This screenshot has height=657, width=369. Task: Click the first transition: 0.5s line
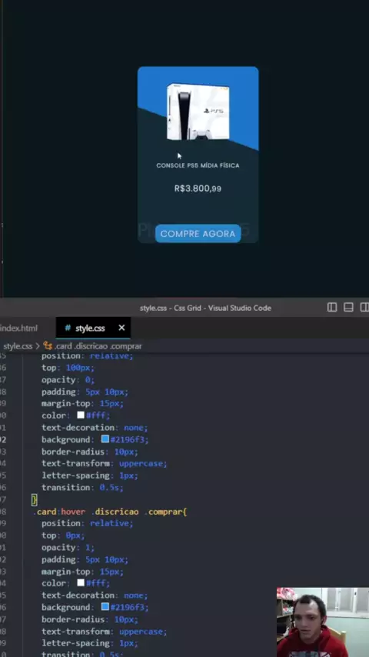[82, 487]
